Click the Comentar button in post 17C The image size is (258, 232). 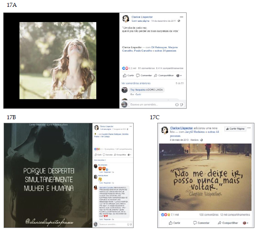[x=201, y=223]
